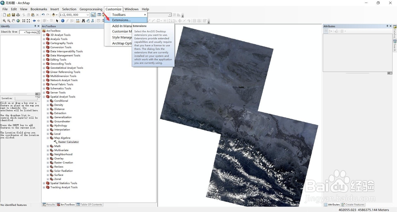Close the Attributes panel with its X
Screen dimensions: 397x212
(391, 26)
